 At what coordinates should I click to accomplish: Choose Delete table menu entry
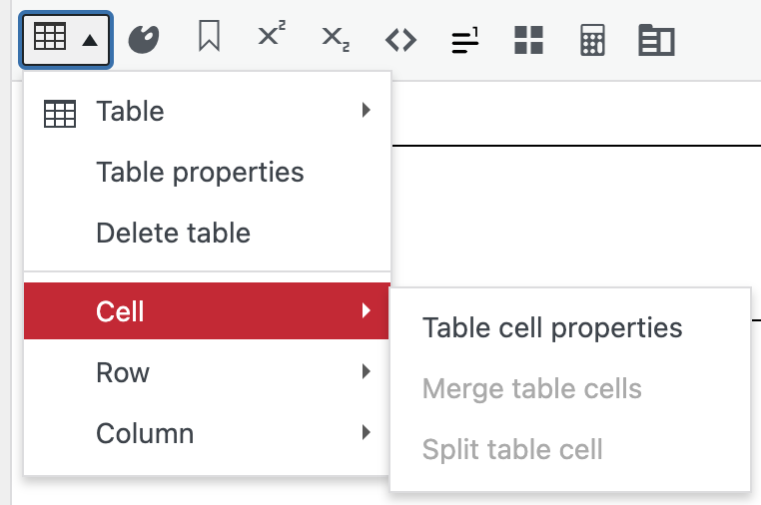pos(173,234)
